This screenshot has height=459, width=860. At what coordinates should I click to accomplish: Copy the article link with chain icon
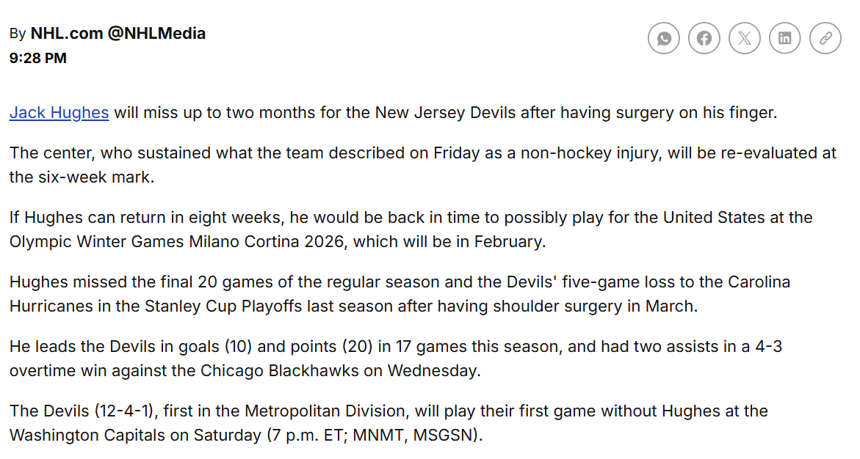pyautogui.click(x=825, y=38)
